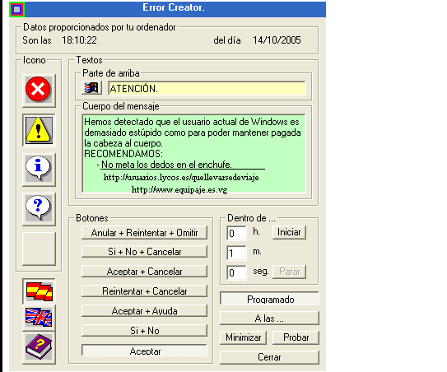Viewport: 447px width, 372px height.
Task: Click the system menu icon in title bar
Action: point(16,9)
